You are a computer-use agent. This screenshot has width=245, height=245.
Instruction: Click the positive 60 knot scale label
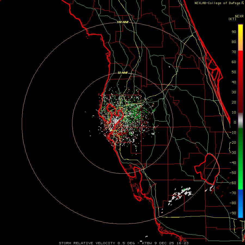coord(234,62)
